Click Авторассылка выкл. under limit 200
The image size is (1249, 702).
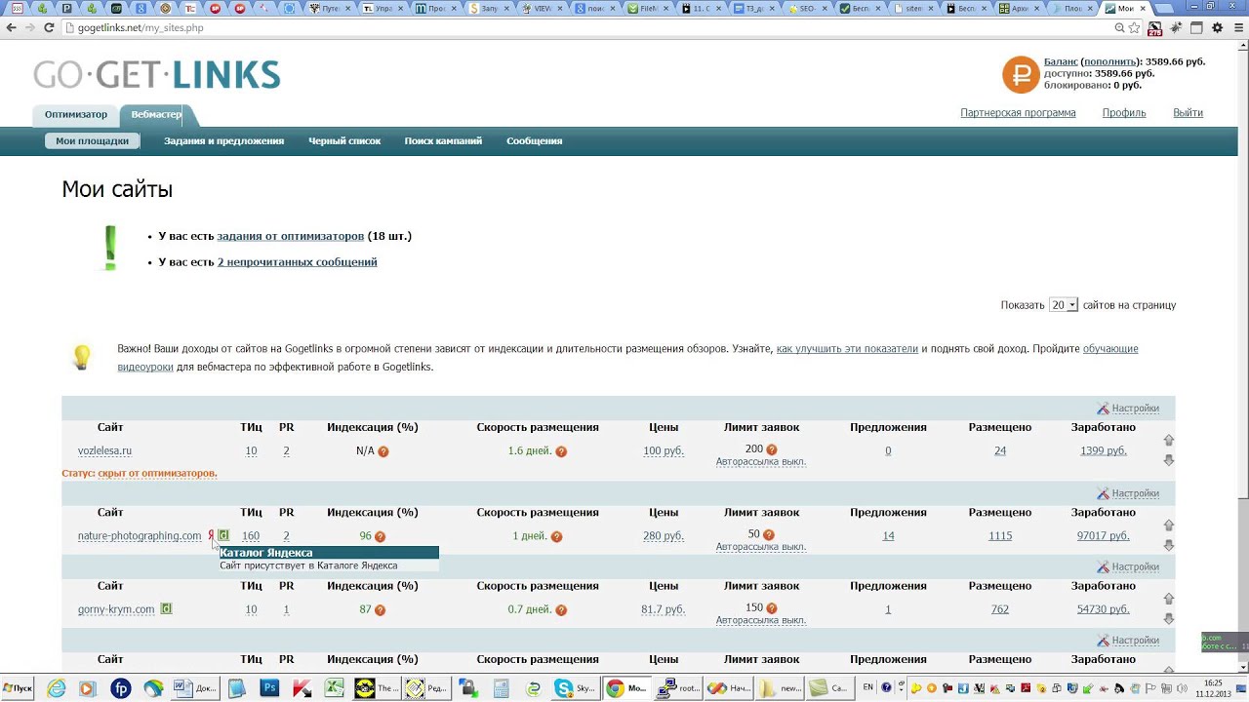761,462
